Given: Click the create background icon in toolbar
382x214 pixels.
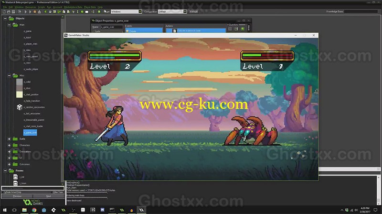Looking at the screenshot, I should pos(54,11).
